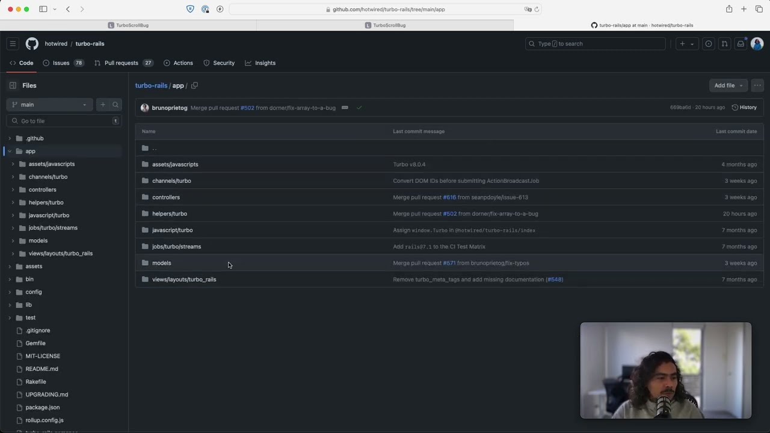This screenshot has height=433, width=770.
Task: Open UPGRADING.md in the file tree
Action: [x=47, y=395]
